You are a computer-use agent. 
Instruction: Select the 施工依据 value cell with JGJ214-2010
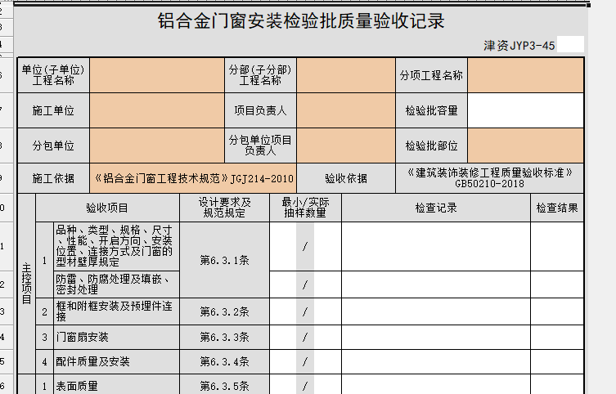pyautogui.click(x=193, y=178)
